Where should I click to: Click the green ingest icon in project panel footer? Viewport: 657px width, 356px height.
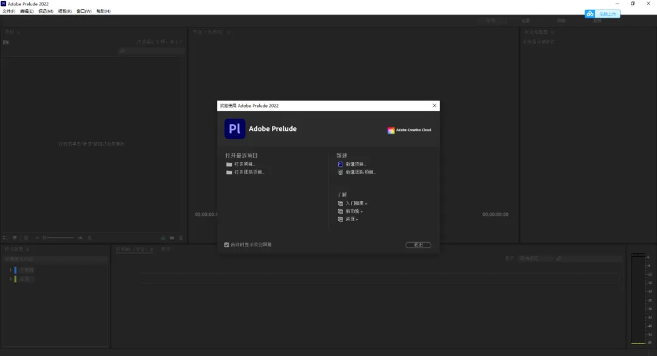tap(163, 238)
